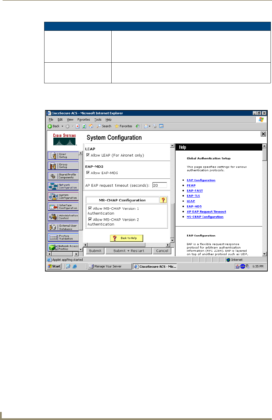Open Shared Profile Components

(x=63, y=176)
